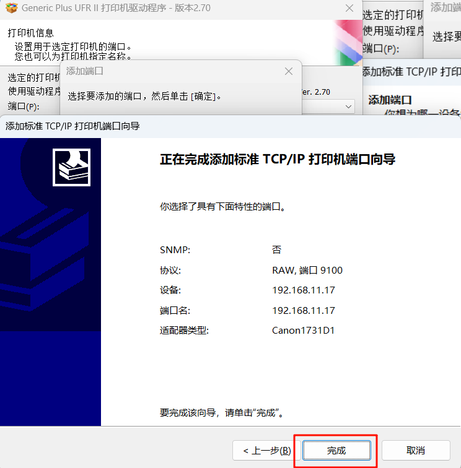Click the RAW, 端口 9100 protocol value
Image resolution: width=461 pixels, height=468 pixels.
(307, 270)
